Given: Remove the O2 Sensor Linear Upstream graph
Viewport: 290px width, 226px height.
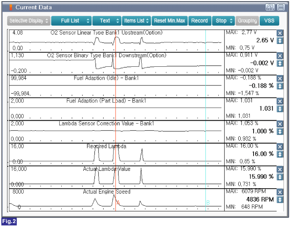Looking at the screenshot, I should 280,33.
